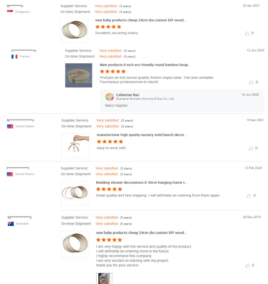Open the Singapore review's 24cm DIY wood link
The height and width of the screenshot is (284, 268).
(x=140, y=20)
